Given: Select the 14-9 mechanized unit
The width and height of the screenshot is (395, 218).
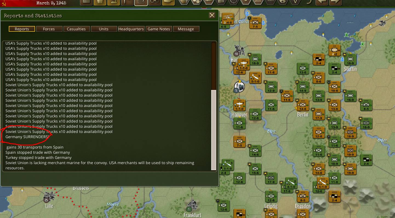Looking at the screenshot, I should (303, 87).
